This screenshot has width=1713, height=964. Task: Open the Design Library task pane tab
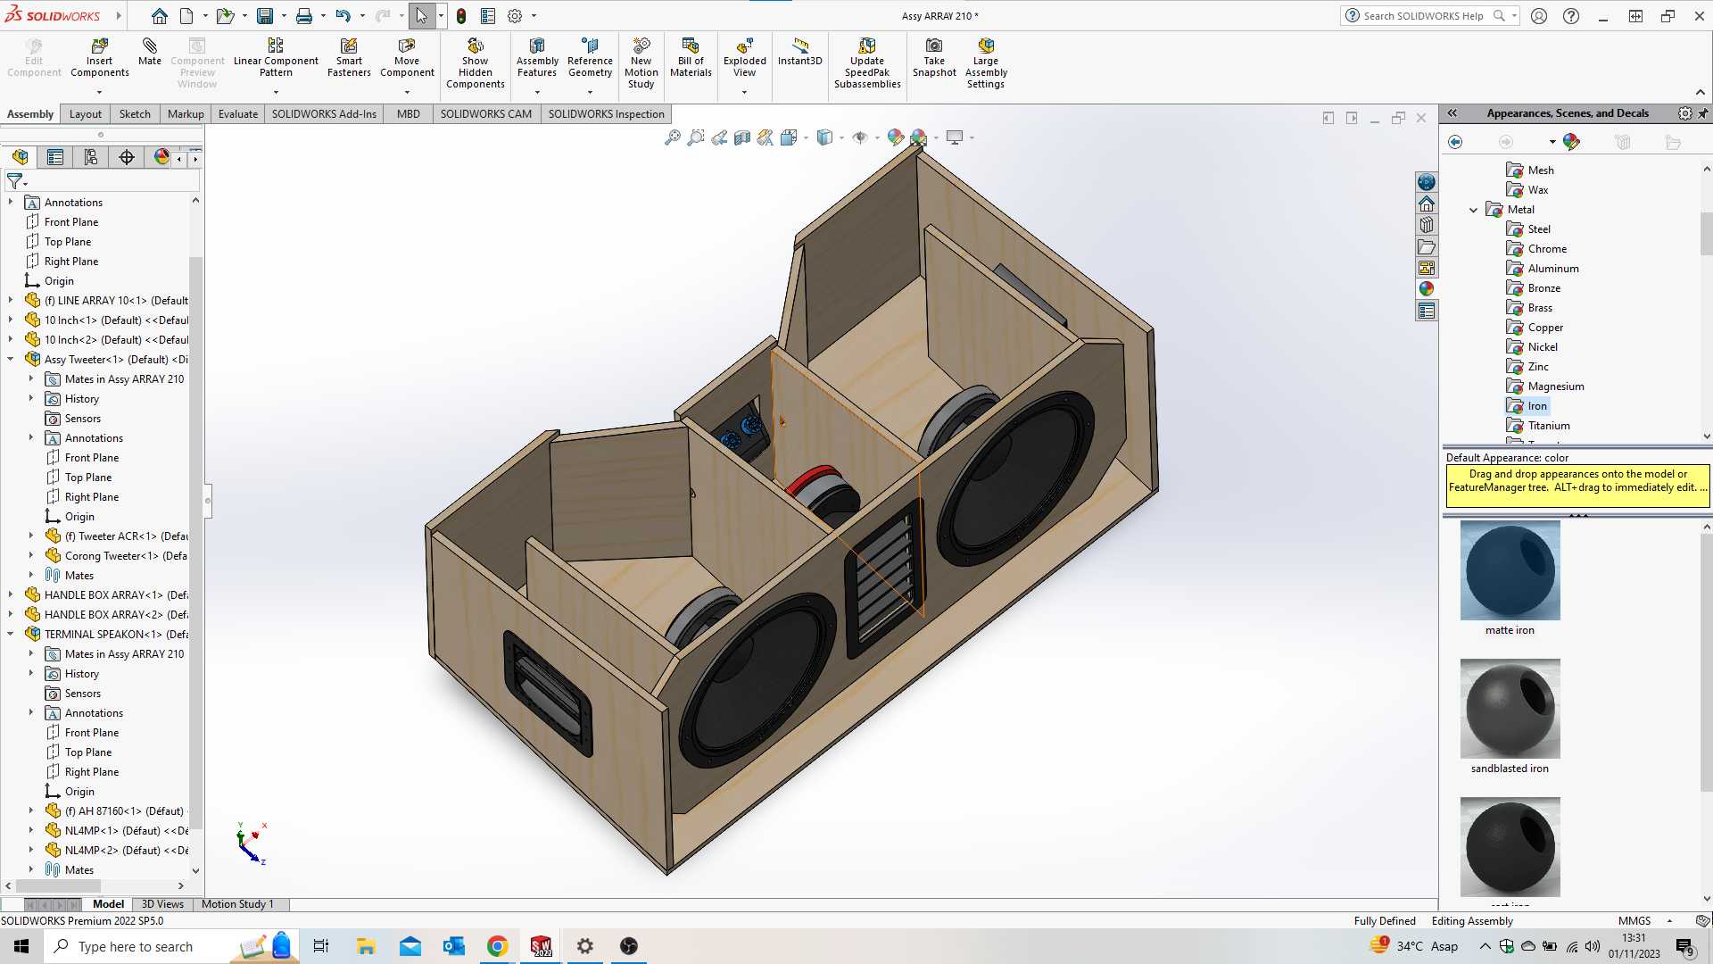click(x=1427, y=225)
